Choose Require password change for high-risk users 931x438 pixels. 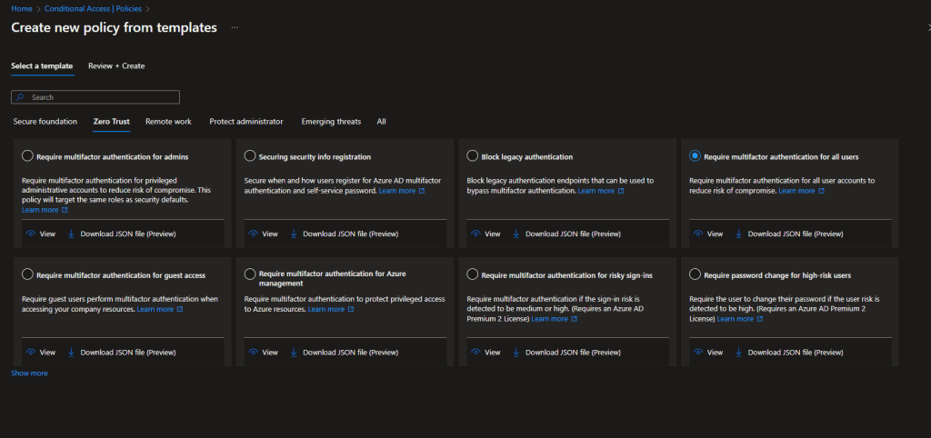click(x=695, y=274)
